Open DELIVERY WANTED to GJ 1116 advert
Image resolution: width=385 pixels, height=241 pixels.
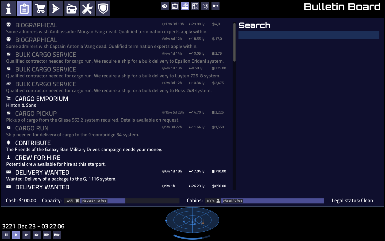click(117, 175)
